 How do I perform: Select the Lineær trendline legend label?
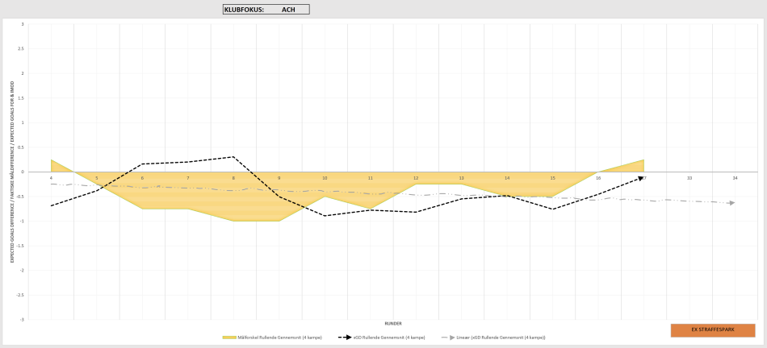coord(501,338)
